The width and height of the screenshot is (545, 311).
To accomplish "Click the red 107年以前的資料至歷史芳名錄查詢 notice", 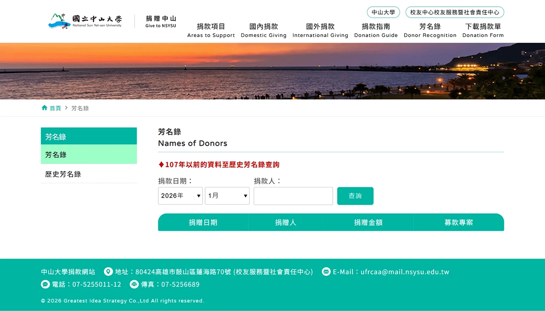I will tap(219, 164).
